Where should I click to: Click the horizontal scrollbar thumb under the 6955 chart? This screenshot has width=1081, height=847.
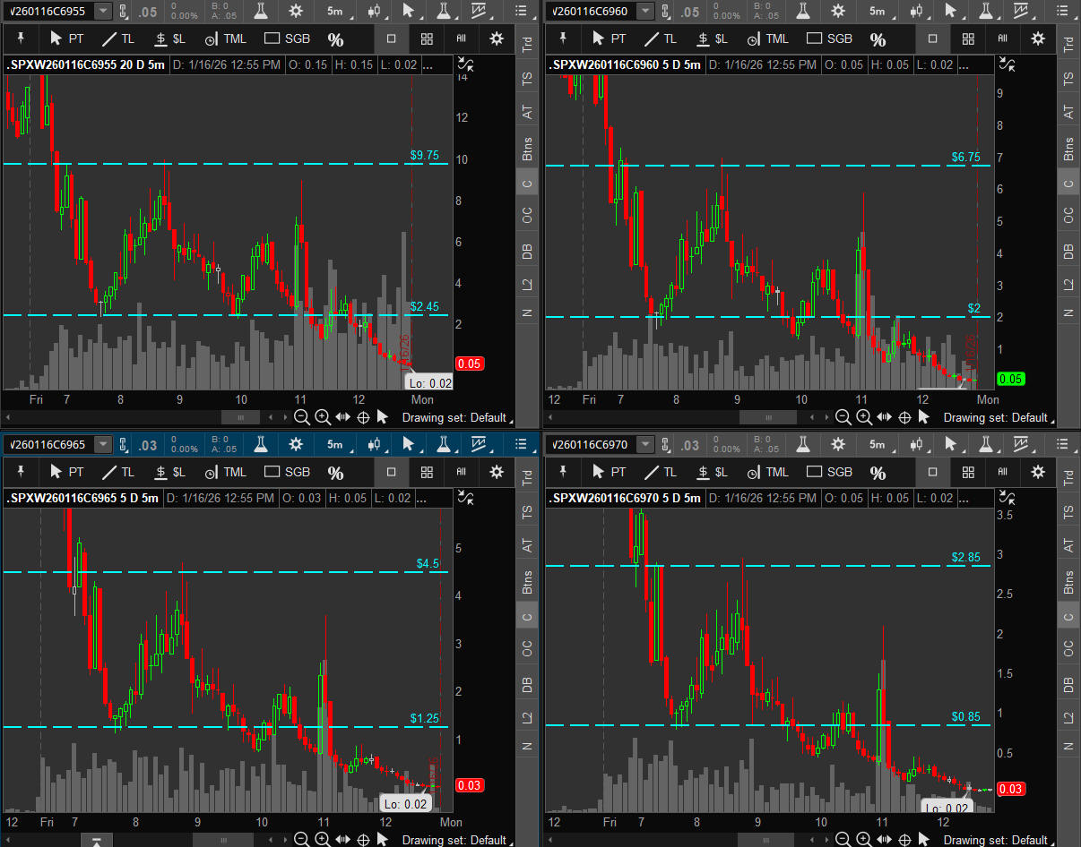click(239, 417)
